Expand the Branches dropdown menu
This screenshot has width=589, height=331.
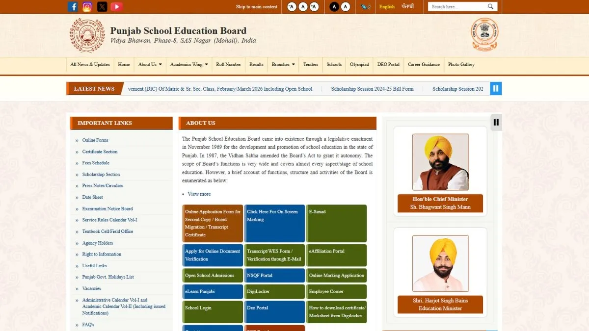[x=283, y=64]
